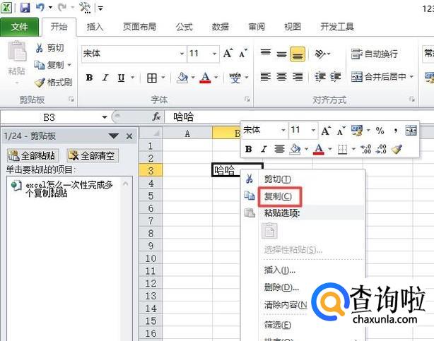Click mini toolbar Bold B
This screenshot has height=341, width=434.
(x=249, y=150)
